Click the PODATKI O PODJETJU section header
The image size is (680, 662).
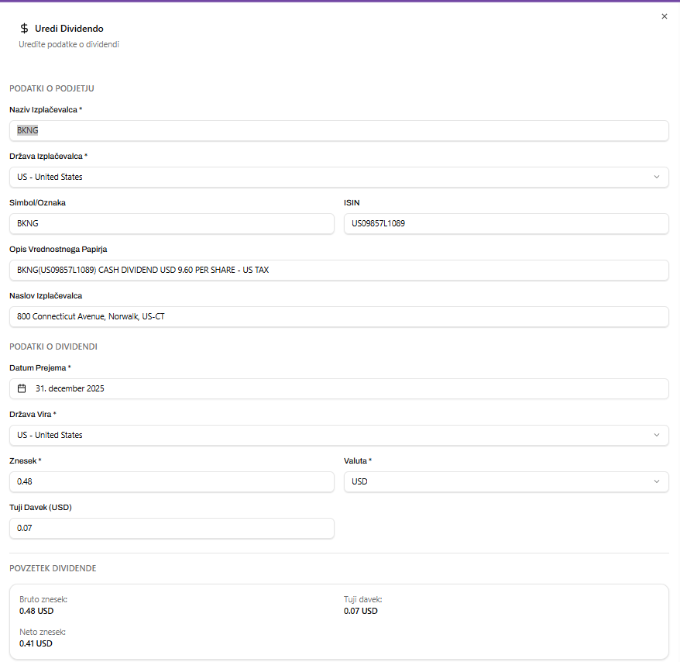(52, 88)
